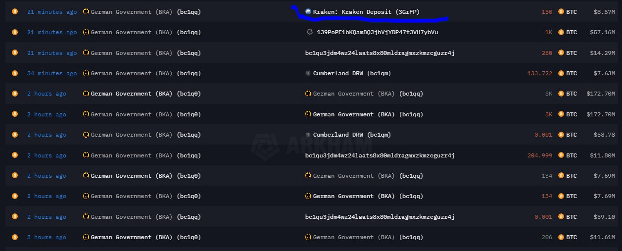Open the bc1qu3jdm4wz address in the 204.999 row

tap(380, 155)
